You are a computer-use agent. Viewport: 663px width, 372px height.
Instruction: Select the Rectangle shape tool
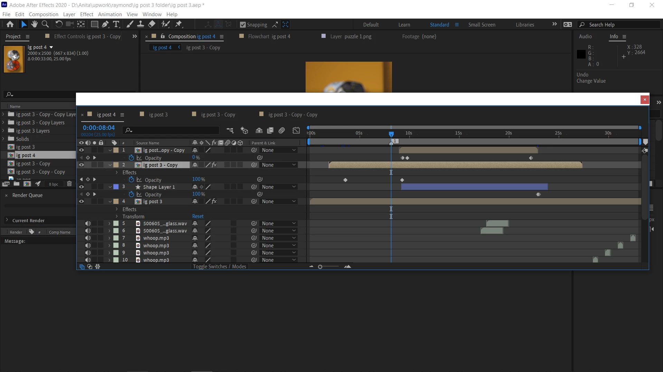[94, 24]
